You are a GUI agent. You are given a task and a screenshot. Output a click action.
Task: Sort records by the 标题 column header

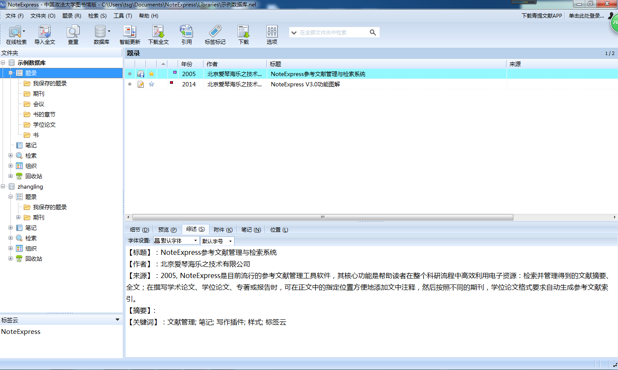point(386,64)
